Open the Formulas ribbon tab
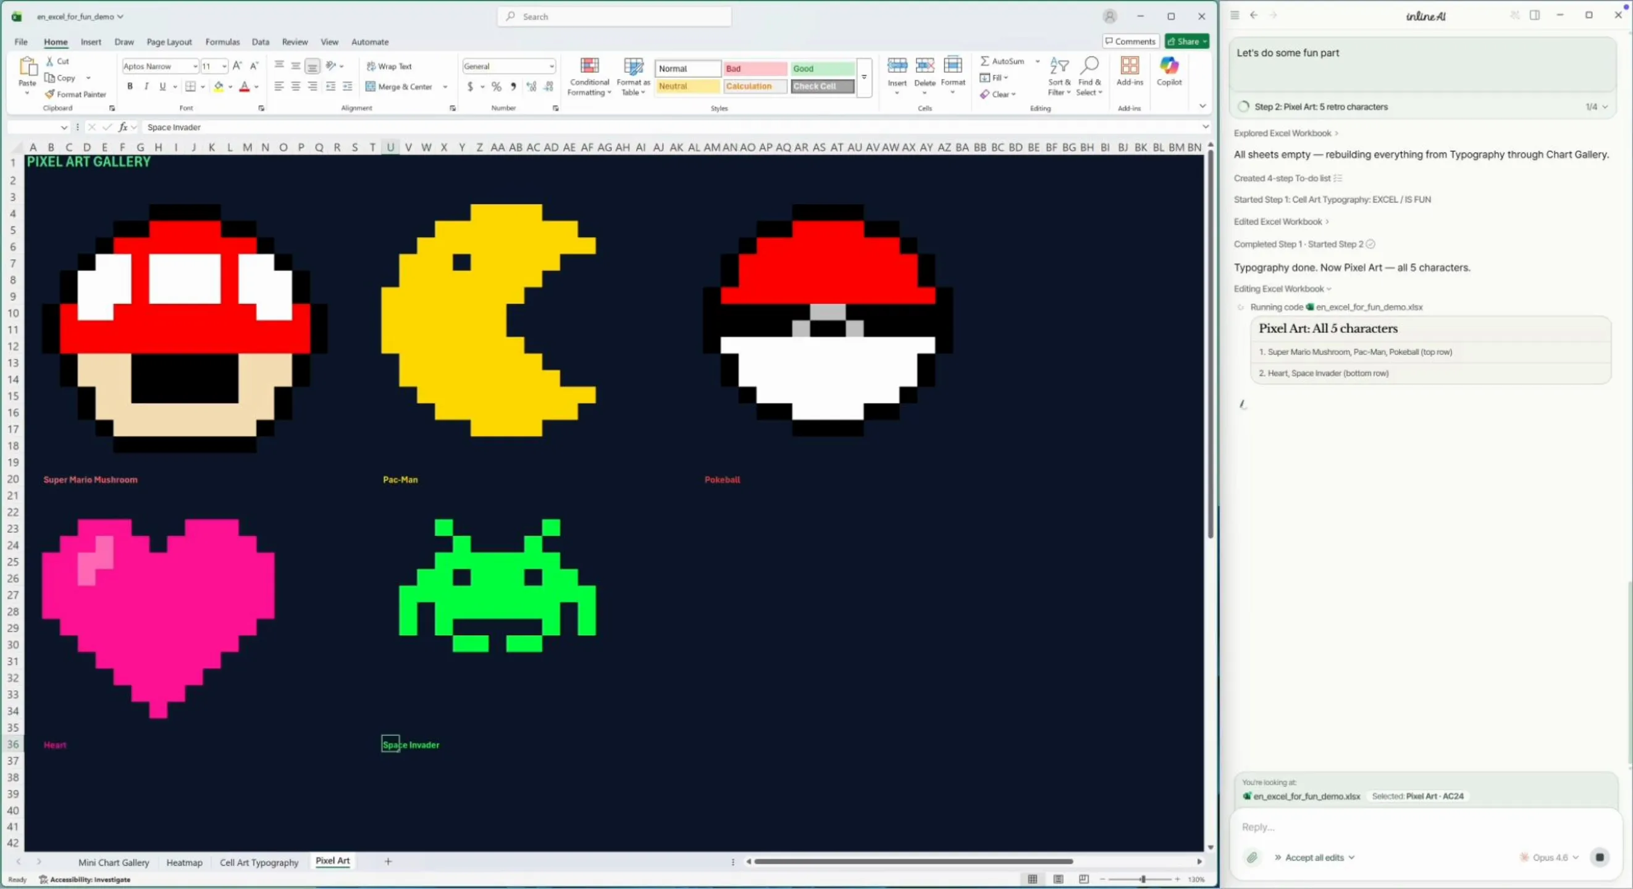This screenshot has height=889, width=1633. (x=222, y=42)
